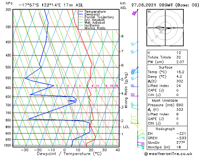The height and width of the screenshot is (156, 202).
Task: Click the PW (cm) value 2.07
Action: [x=180, y=62]
